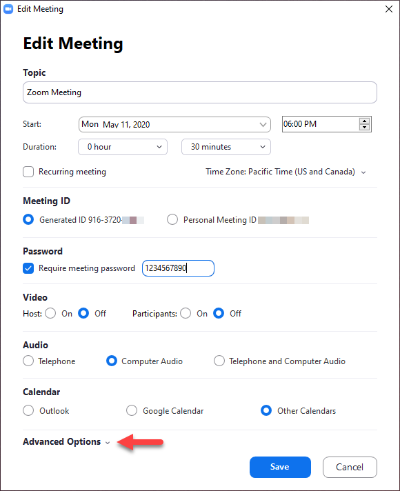400x491 pixels.
Task: Turn Host video On
Action: pos(50,313)
